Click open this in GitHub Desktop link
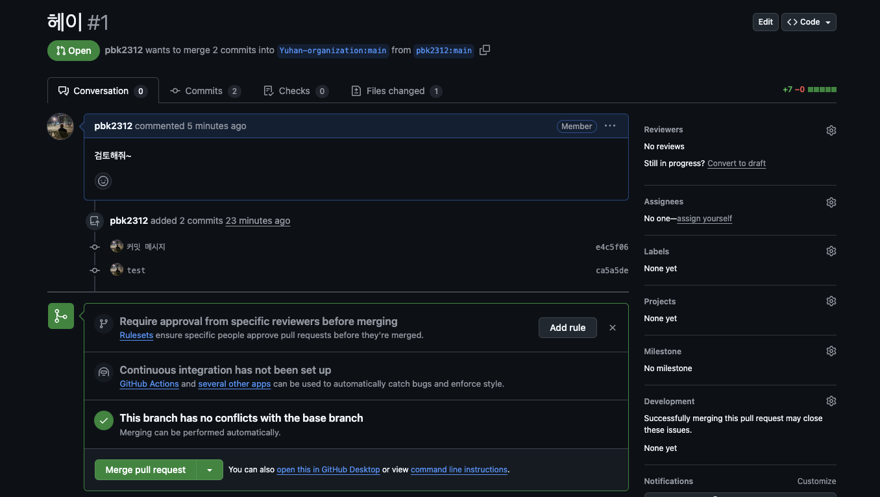This screenshot has height=497, width=880. pos(328,470)
